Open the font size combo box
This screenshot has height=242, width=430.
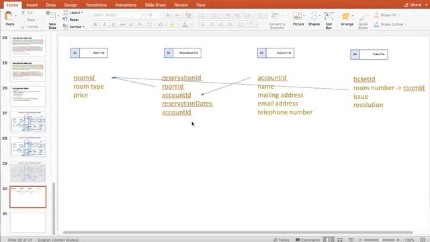coord(154,15)
